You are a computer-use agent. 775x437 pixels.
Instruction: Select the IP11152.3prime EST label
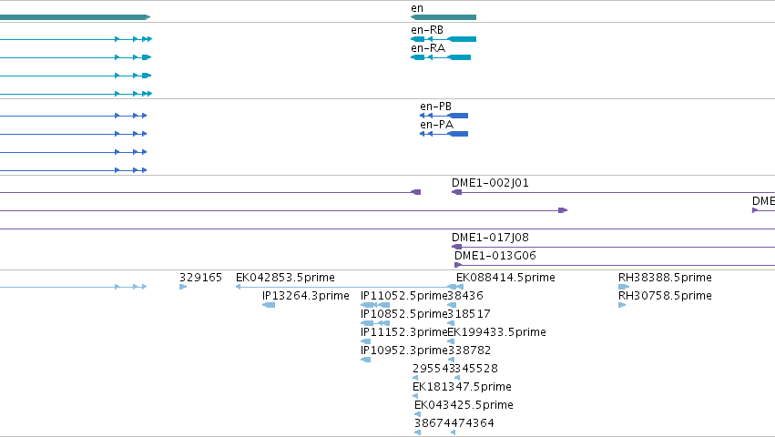click(403, 332)
